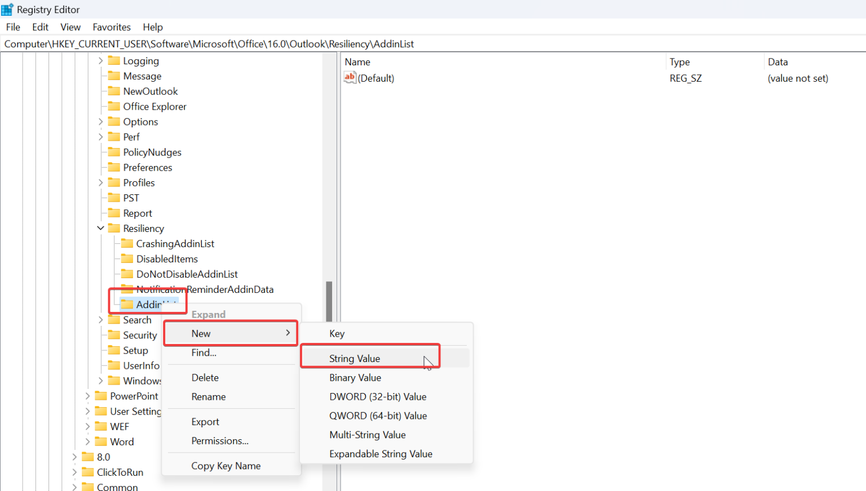Collapse the Resiliency tree branch
Viewport: 866px width, 491px height.
click(x=100, y=228)
